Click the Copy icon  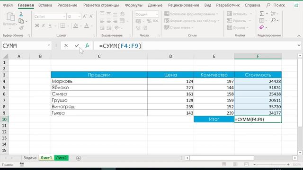[21, 21]
